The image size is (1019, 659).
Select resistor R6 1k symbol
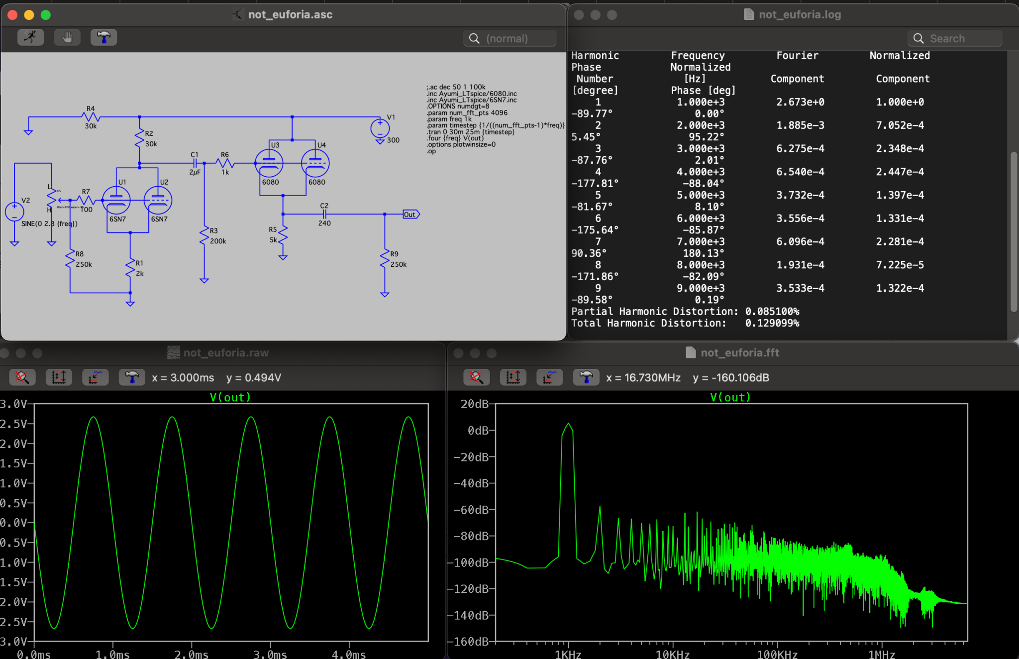tap(225, 163)
